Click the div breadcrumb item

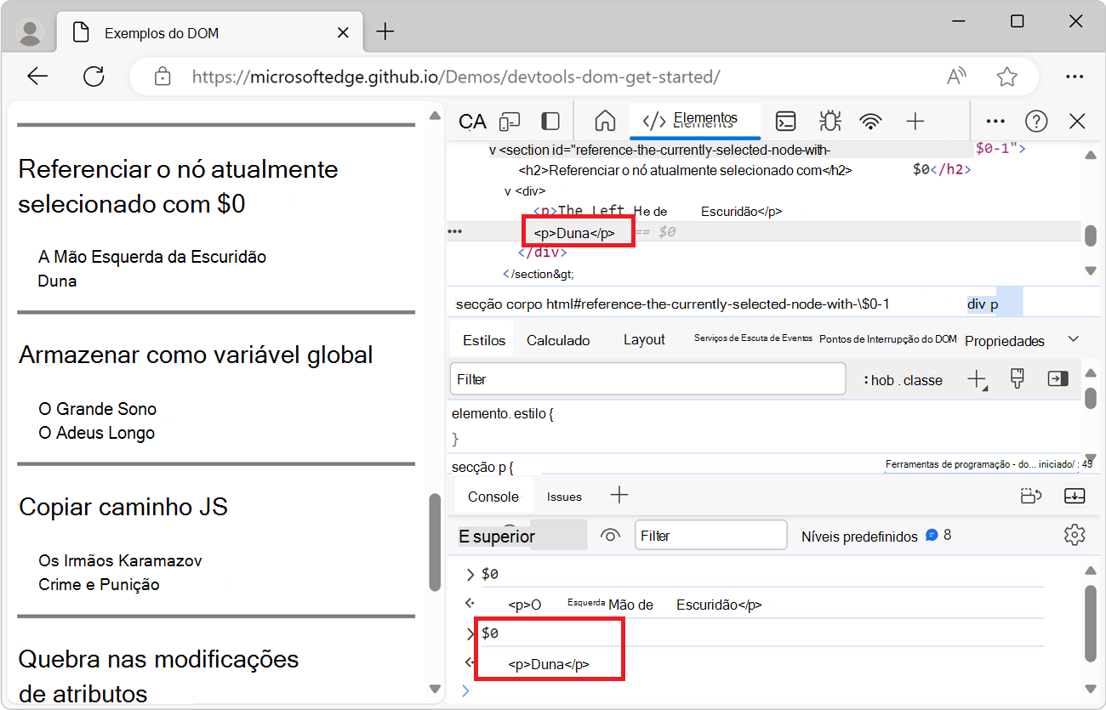click(977, 304)
